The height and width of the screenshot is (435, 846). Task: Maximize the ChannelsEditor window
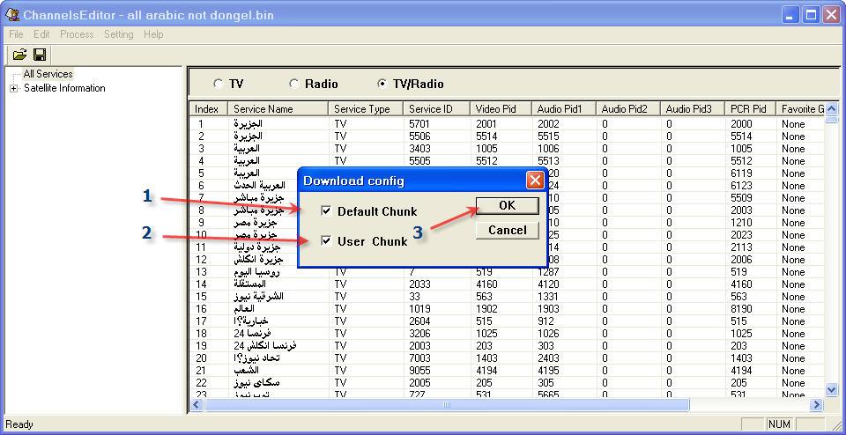click(x=811, y=15)
